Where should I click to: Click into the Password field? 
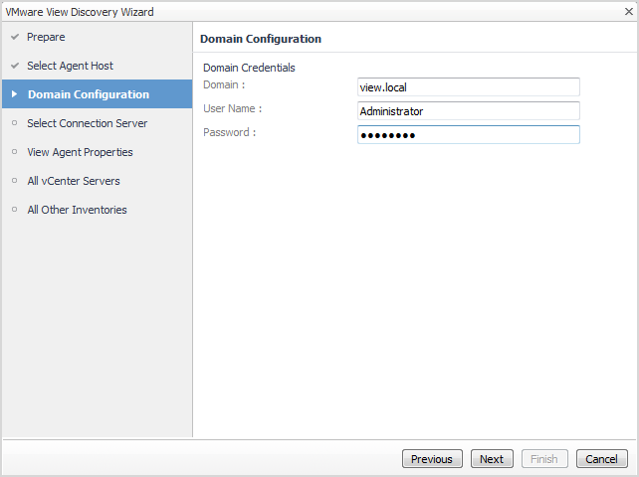(x=468, y=135)
